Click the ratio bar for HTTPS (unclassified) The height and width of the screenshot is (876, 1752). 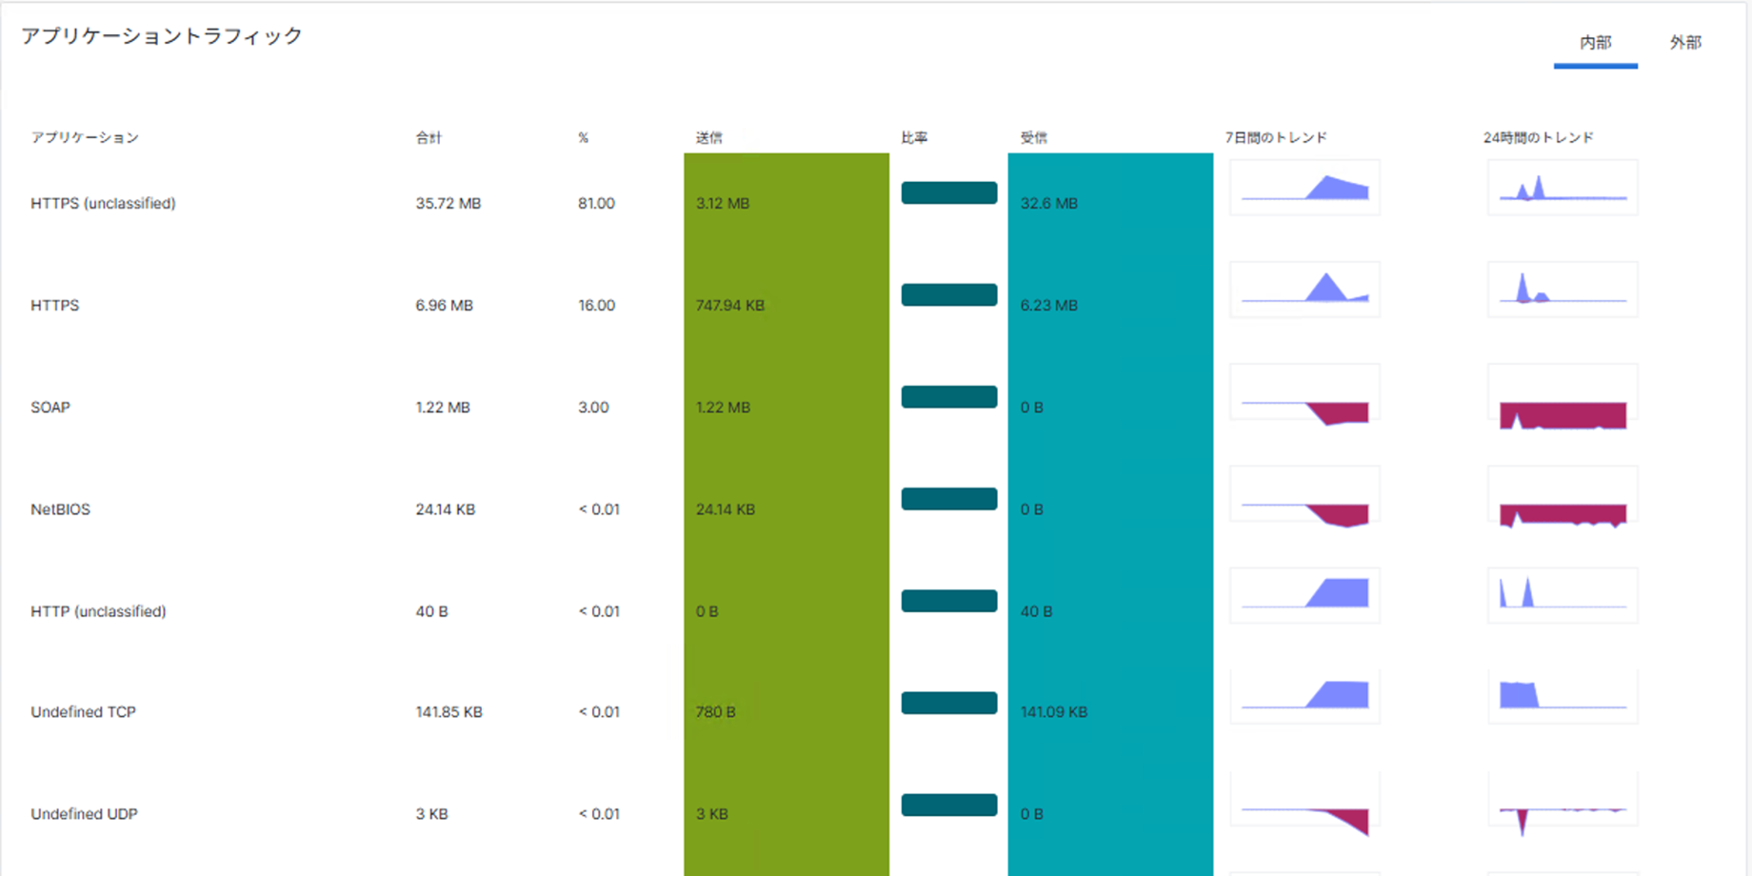[949, 193]
